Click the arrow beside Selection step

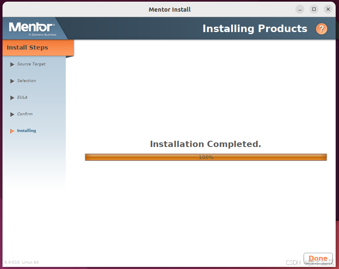tap(12, 81)
